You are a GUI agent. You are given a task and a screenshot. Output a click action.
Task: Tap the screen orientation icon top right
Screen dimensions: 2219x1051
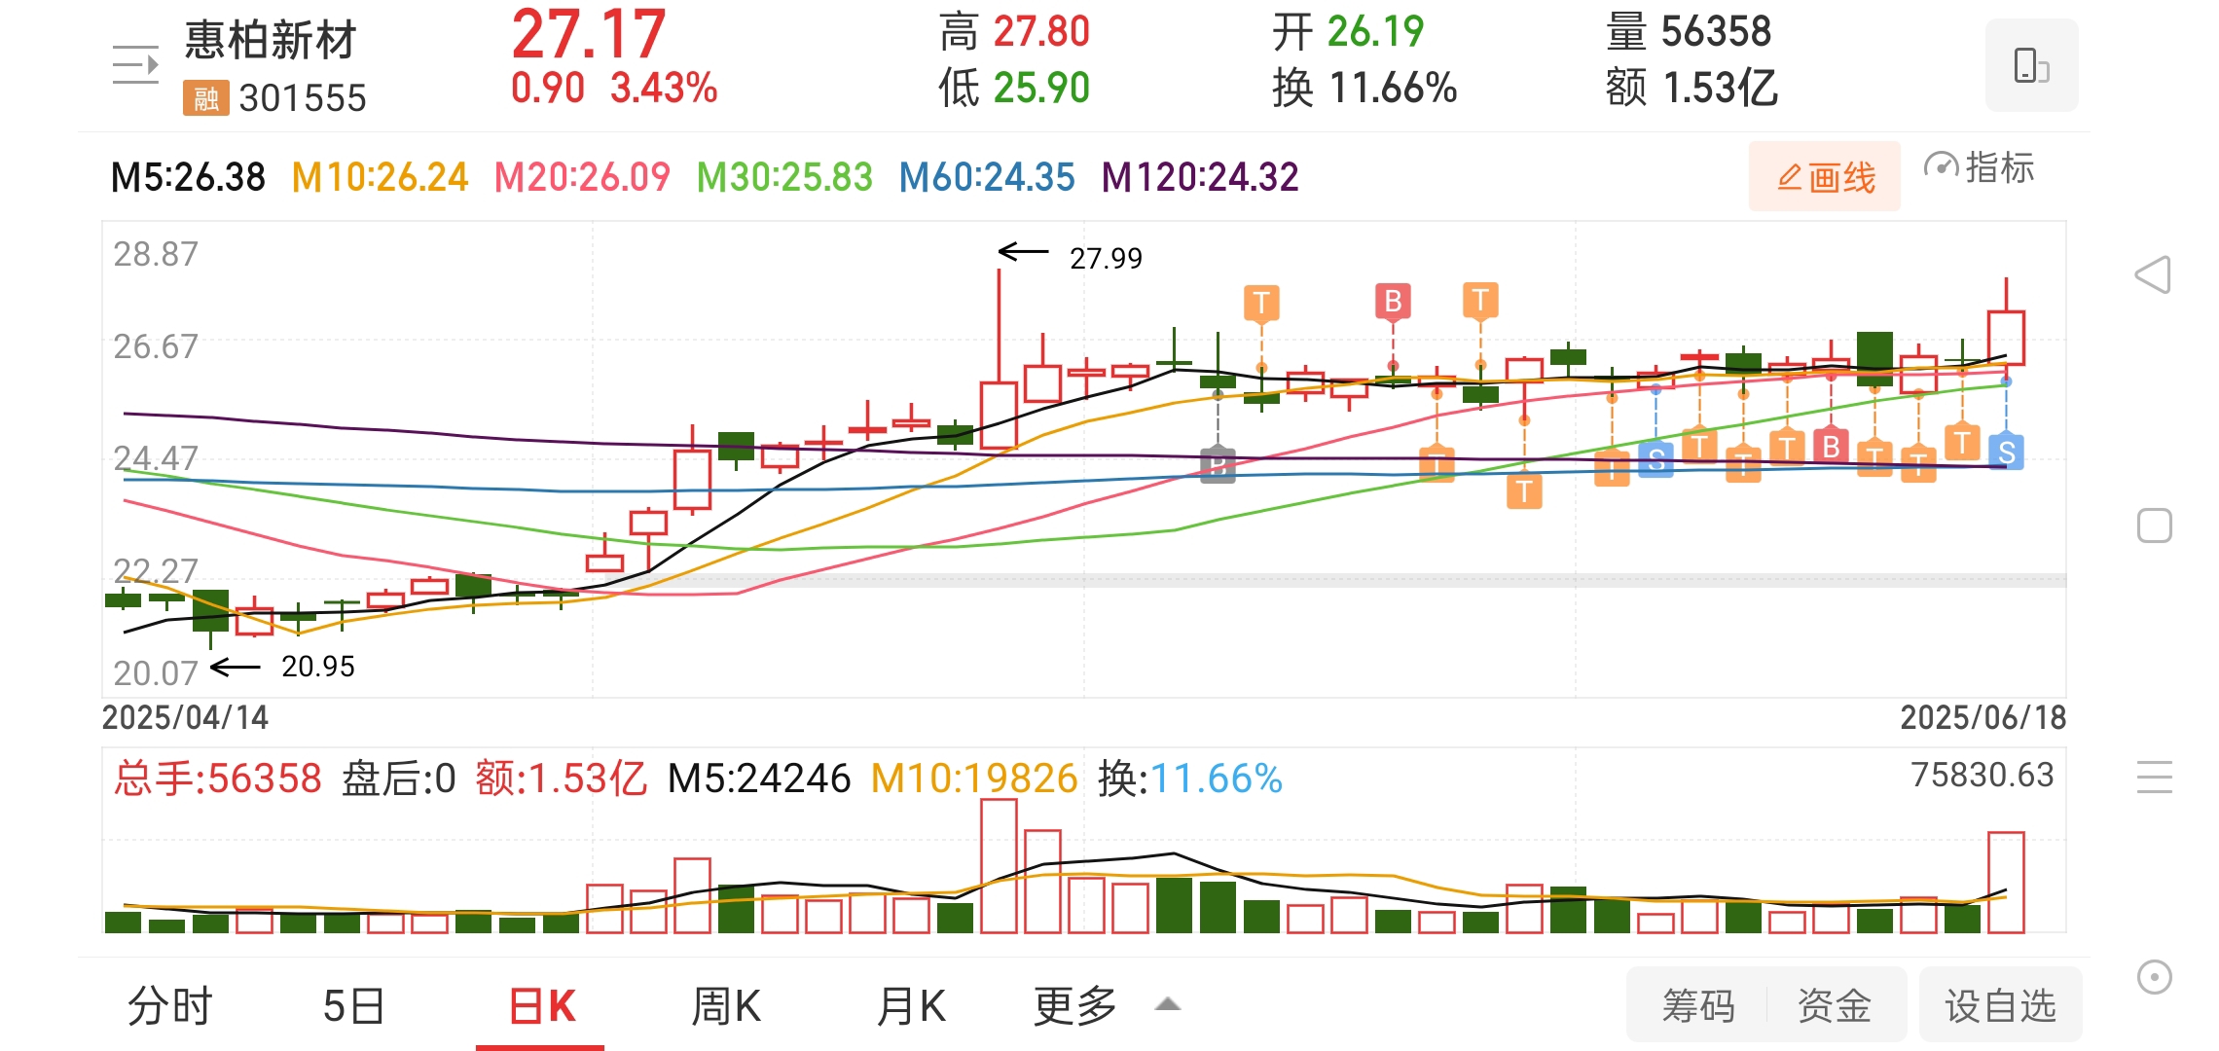click(2031, 66)
